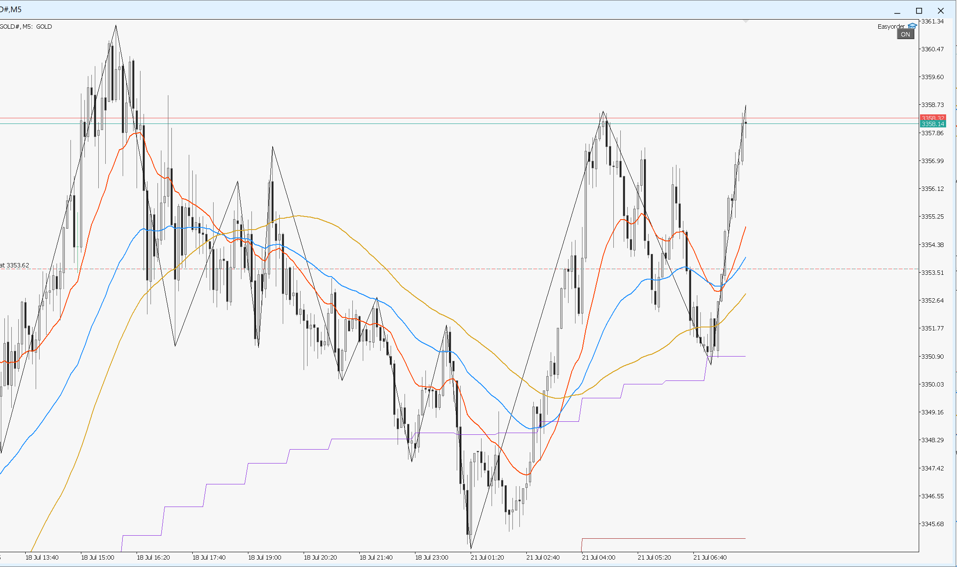Click the 'at 3353.62' order label
The width and height of the screenshot is (957, 567).
pos(14,265)
